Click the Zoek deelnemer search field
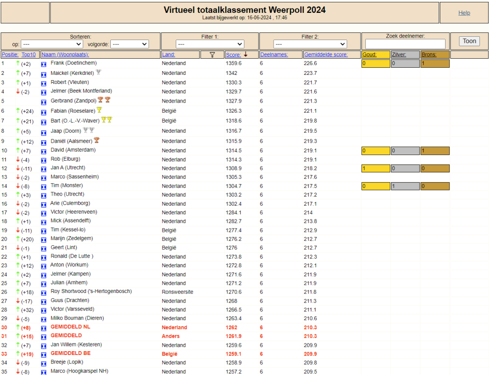 pos(405,44)
